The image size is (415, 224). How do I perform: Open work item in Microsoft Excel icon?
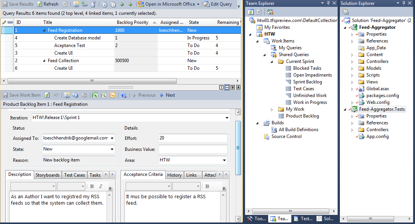pos(95,95)
